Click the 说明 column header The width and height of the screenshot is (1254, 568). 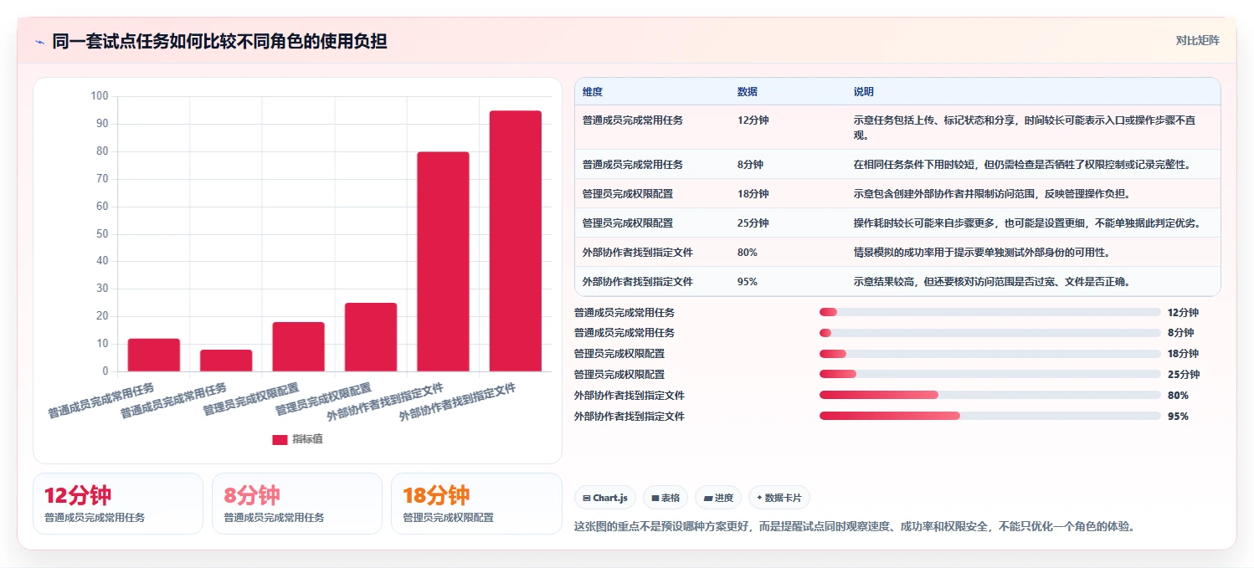864,91
